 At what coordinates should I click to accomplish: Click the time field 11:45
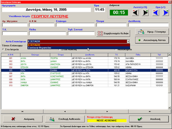[100, 10]
